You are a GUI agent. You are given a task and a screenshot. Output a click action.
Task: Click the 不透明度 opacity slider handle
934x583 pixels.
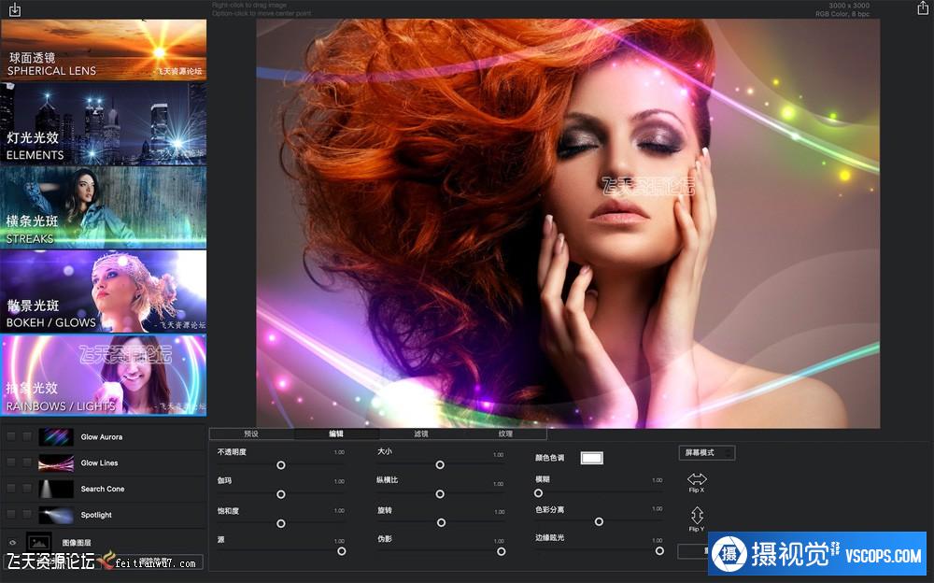tap(280, 464)
